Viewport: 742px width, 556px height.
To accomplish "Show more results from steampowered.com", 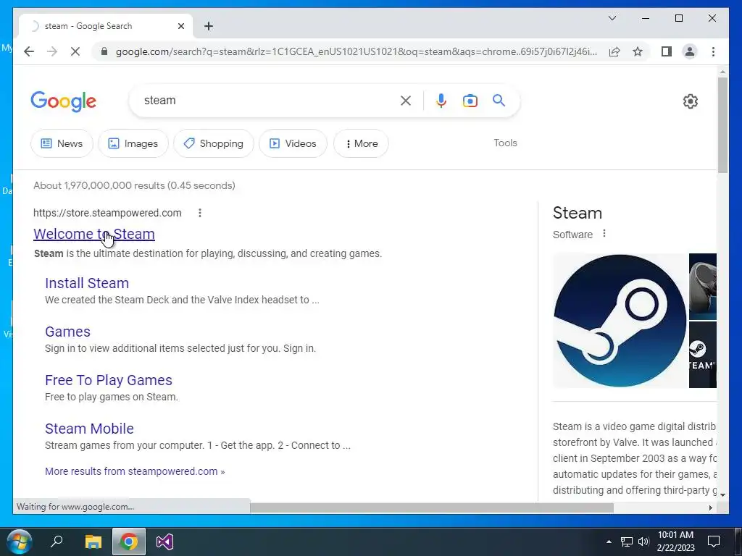I will coord(134,471).
